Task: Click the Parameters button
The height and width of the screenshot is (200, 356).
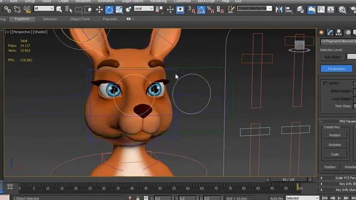Action: click(337, 69)
